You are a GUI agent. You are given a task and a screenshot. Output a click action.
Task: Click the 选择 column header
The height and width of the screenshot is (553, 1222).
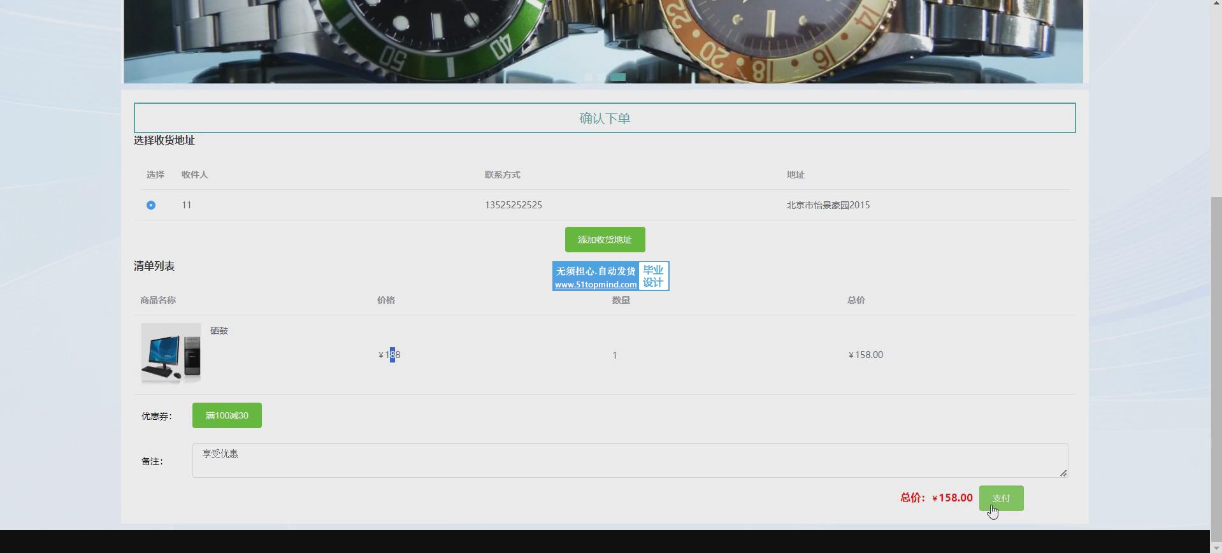(x=155, y=175)
